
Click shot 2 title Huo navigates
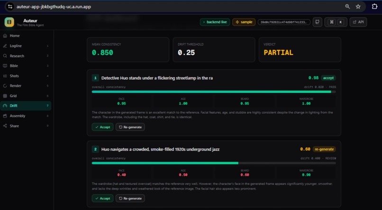click(160, 149)
